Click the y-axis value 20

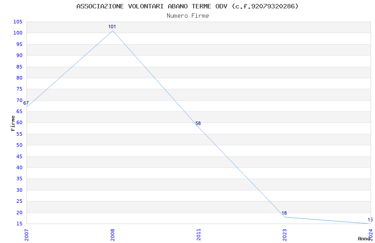tap(19, 213)
